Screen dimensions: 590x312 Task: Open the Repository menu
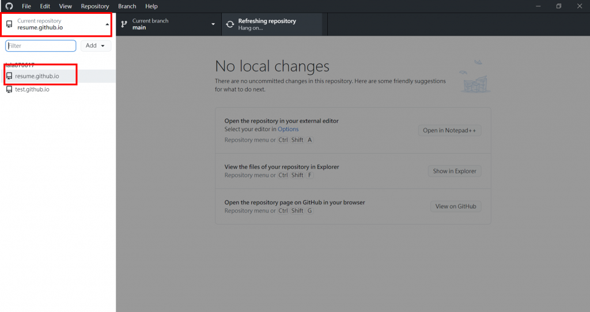(95, 6)
